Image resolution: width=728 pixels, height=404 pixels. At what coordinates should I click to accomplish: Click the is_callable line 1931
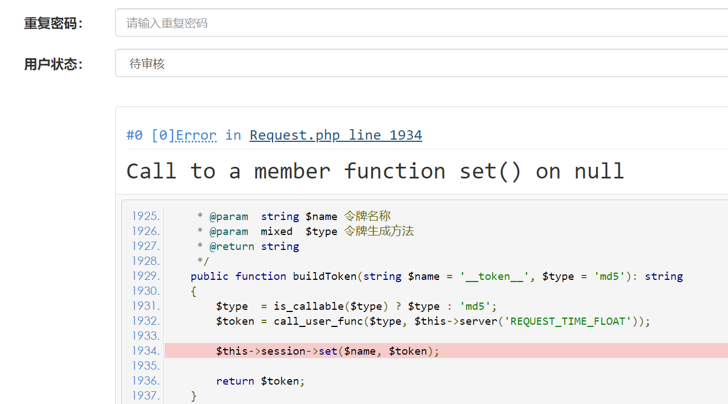click(x=356, y=306)
